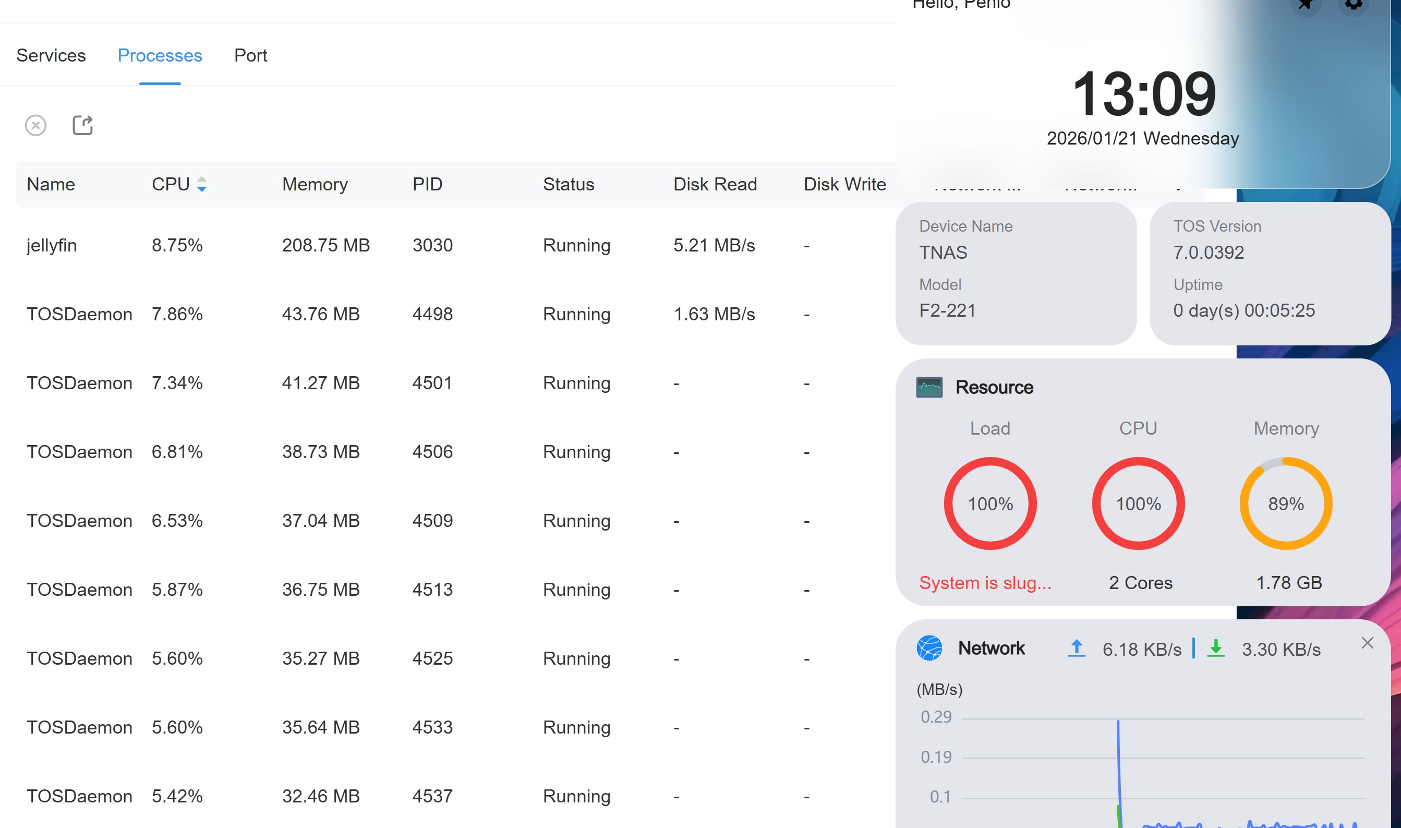Close the Network widget

(x=1367, y=643)
